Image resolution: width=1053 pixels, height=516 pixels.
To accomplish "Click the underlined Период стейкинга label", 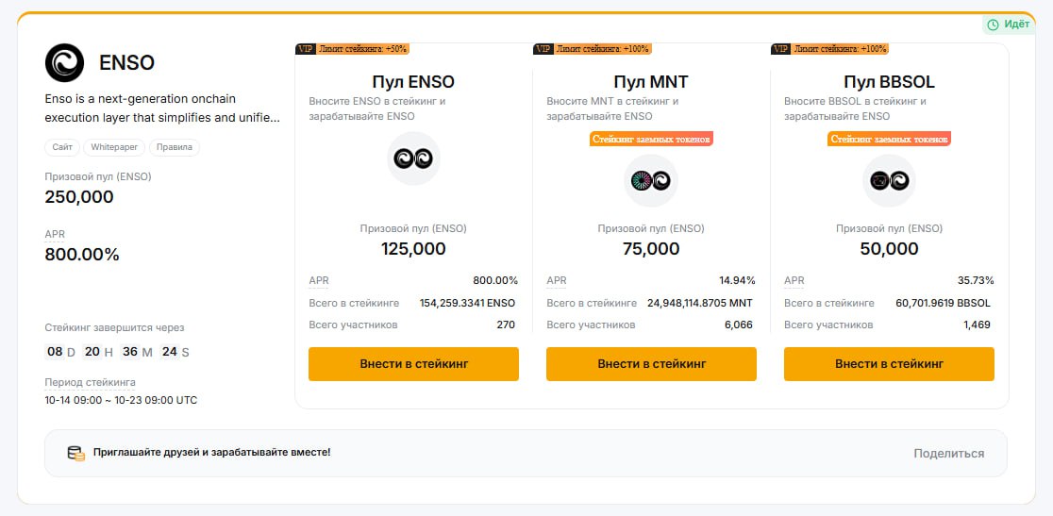I will coord(90,382).
